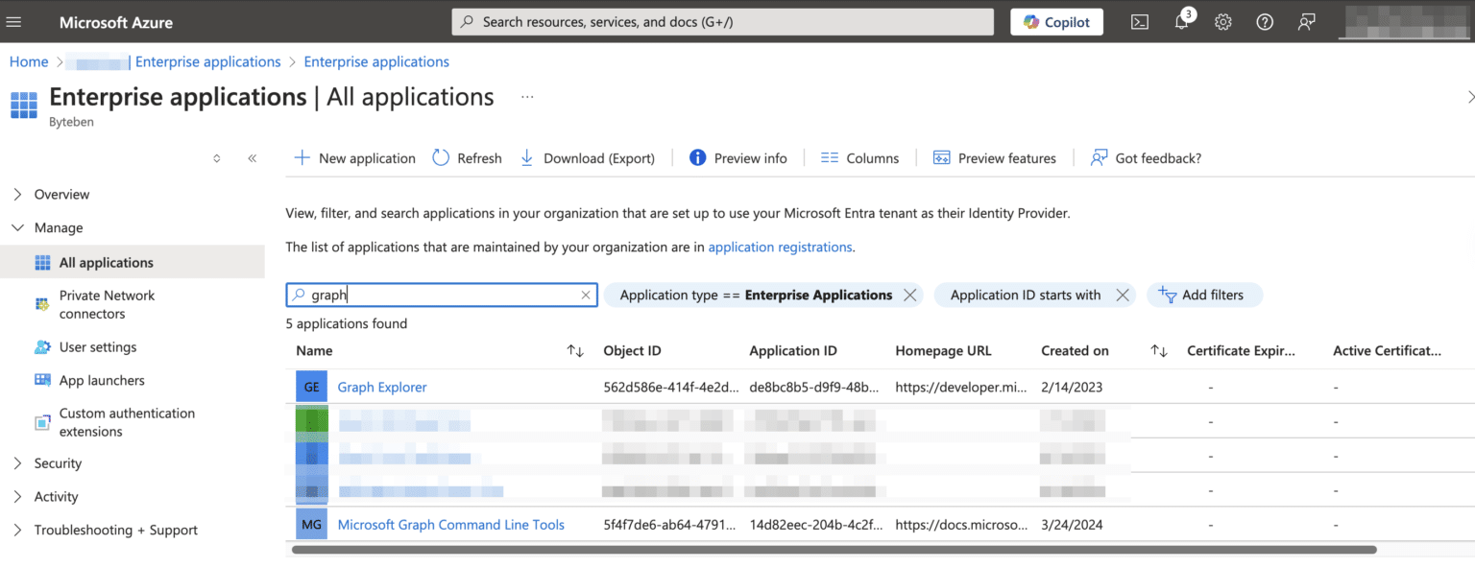Click the New application icon
1475x568 pixels.
click(x=302, y=157)
